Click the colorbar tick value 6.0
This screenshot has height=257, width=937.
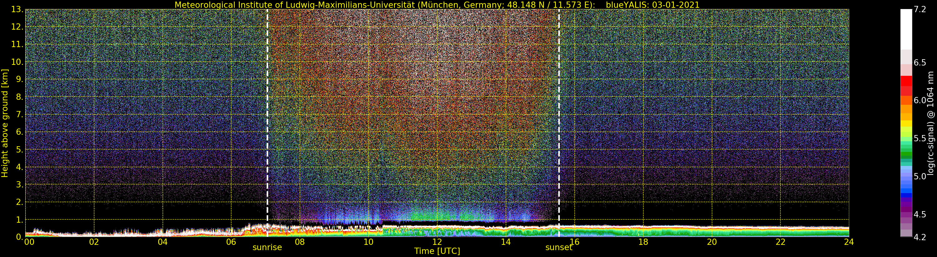[x=920, y=100]
